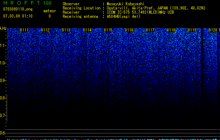Image resolution: width=220 pixels, height=140 pixels.
Task: Click the meteor label
Action: click(x=50, y=11)
